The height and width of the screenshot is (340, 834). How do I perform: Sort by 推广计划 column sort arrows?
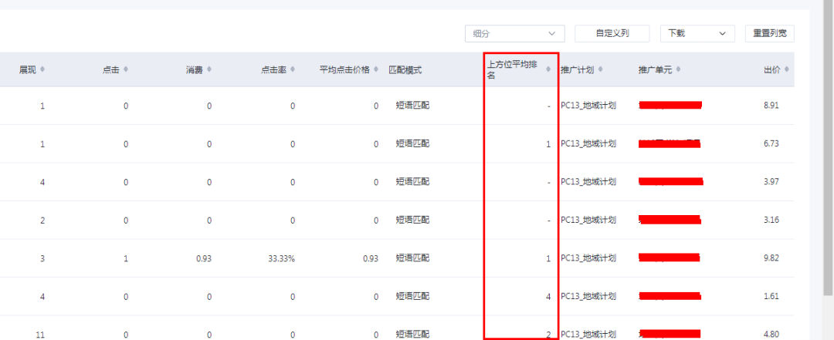click(x=600, y=70)
